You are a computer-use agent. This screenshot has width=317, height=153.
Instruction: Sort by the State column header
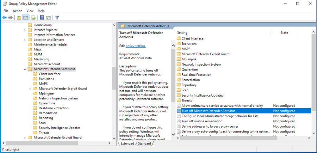click(x=284, y=32)
